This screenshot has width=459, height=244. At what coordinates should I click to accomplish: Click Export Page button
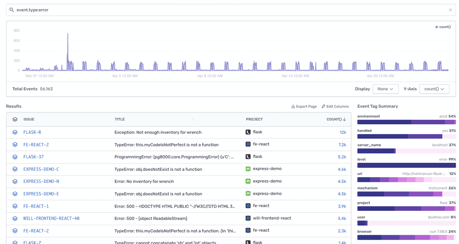(304, 106)
